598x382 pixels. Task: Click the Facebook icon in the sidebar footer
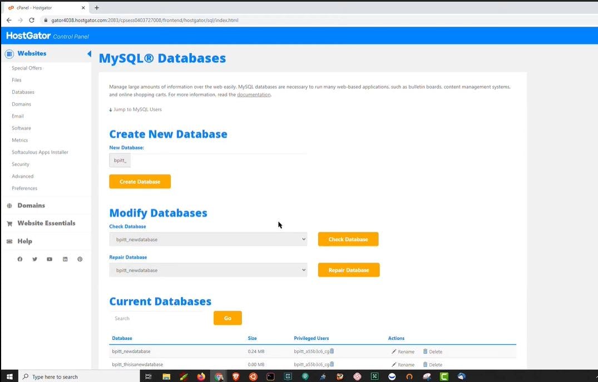[19, 259]
